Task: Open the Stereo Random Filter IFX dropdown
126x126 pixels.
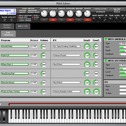Action: click(67, 91)
